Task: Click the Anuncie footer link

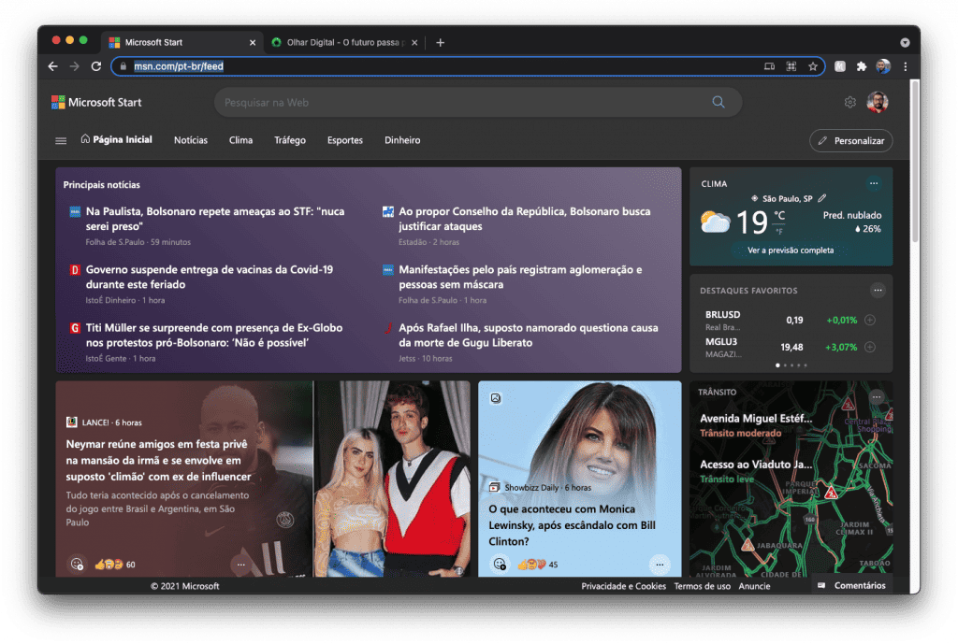Action: [754, 586]
